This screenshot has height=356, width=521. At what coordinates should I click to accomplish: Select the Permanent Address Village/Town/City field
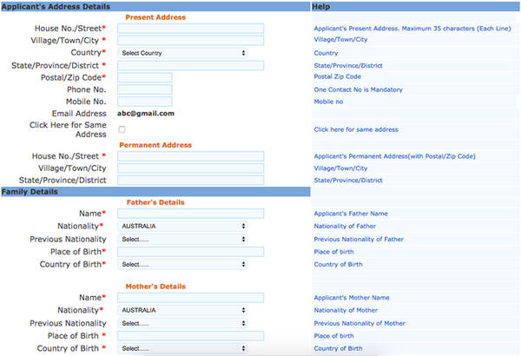point(190,168)
